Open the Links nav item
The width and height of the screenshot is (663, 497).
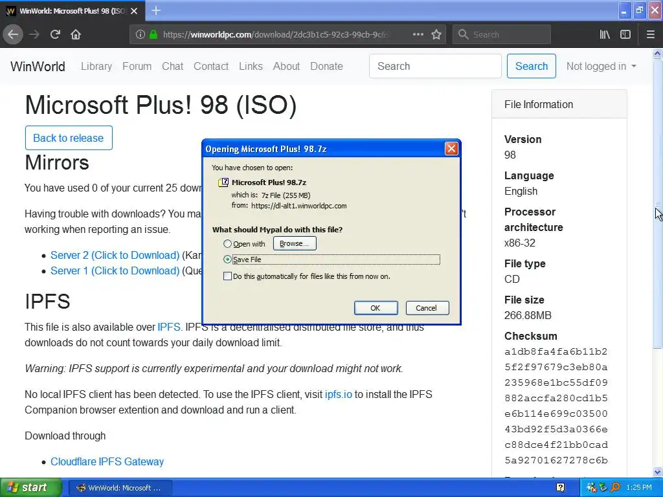[251, 67]
